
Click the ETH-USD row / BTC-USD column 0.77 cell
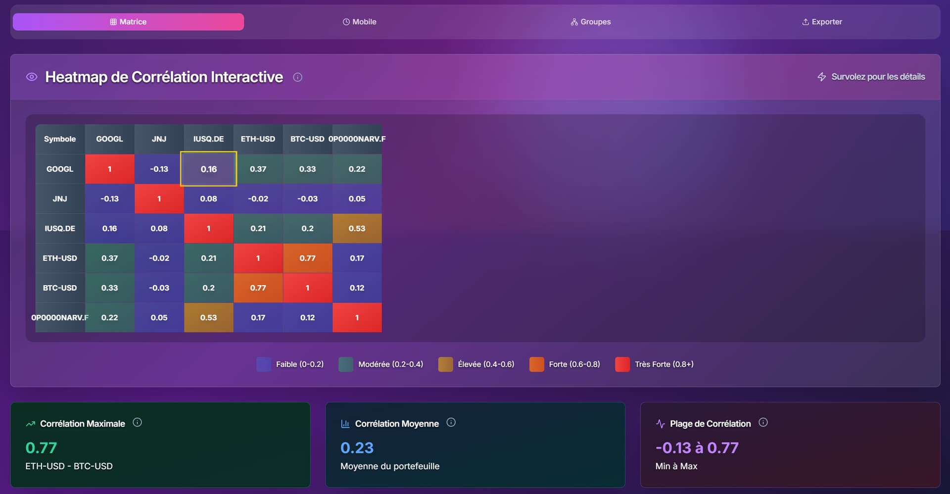click(x=307, y=258)
